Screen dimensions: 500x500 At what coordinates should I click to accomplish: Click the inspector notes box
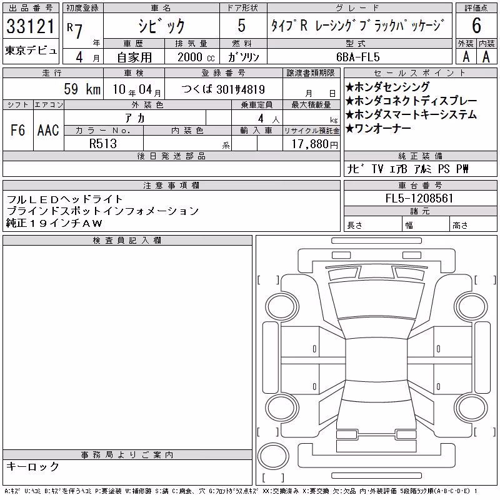127,347
